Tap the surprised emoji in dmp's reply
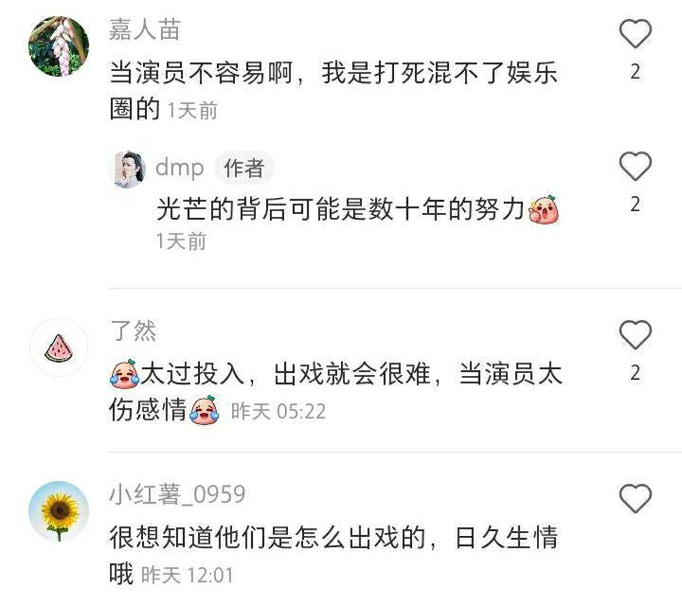Viewport: 682px width, 606px height. click(543, 209)
